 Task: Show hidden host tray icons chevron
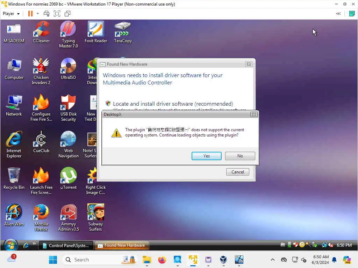click(273, 260)
